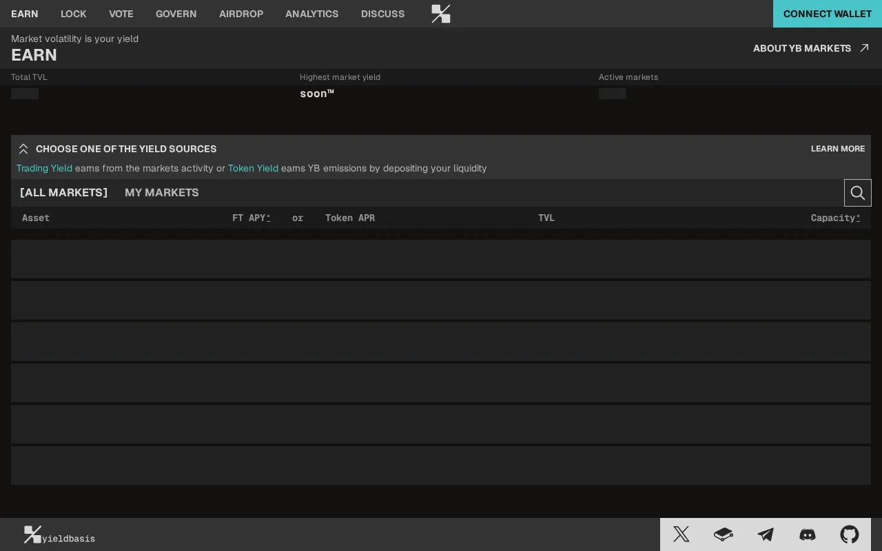Open the VOTE page
The width and height of the screenshot is (882, 551).
[x=121, y=14]
